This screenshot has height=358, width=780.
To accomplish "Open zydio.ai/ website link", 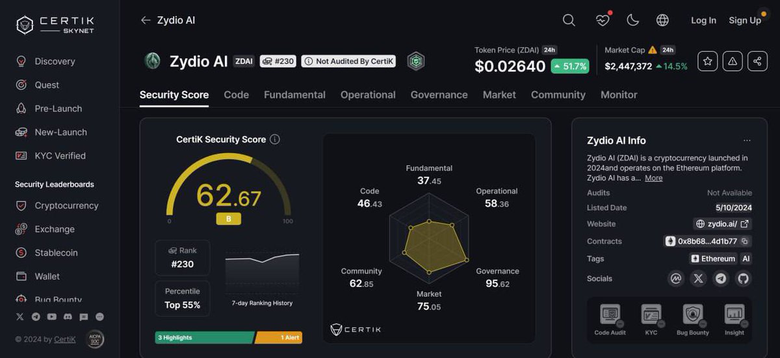I will 723,224.
